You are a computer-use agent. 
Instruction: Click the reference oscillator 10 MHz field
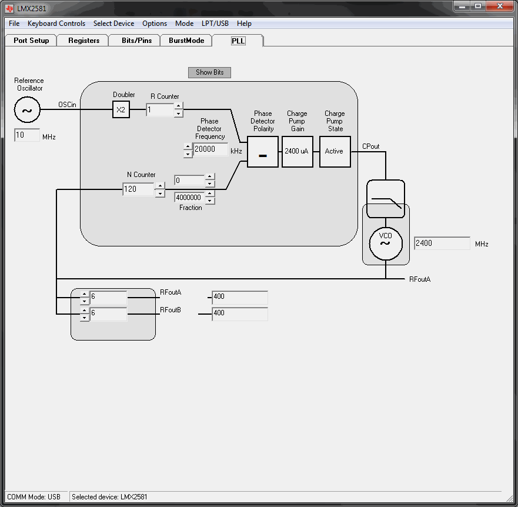tap(27, 135)
